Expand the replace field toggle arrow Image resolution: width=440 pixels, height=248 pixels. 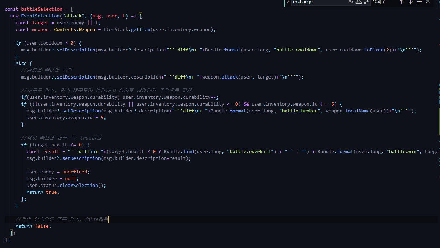point(288,2)
